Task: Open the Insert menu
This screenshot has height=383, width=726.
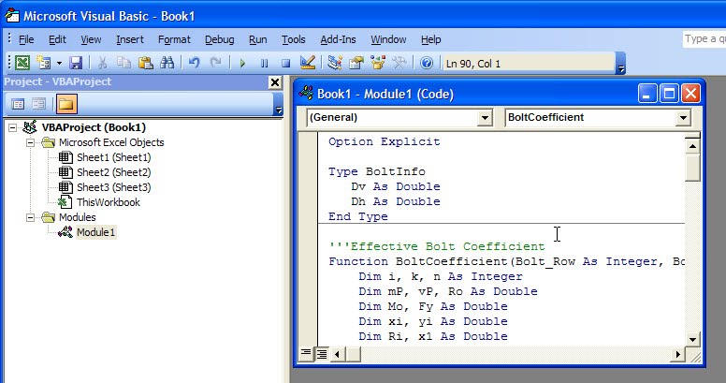Action: click(130, 40)
